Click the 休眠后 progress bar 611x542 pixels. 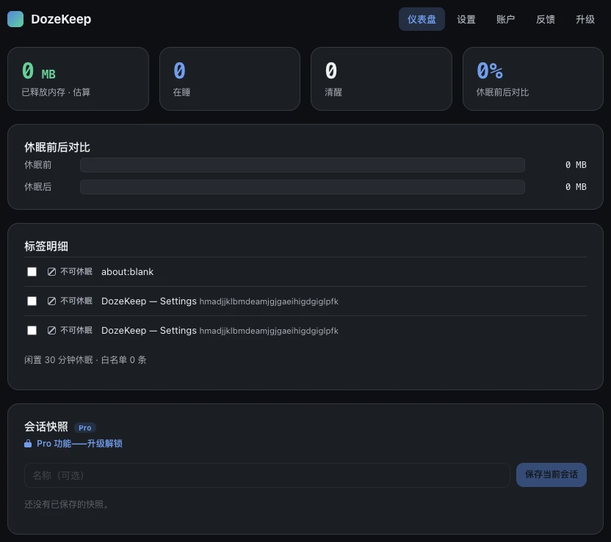[303, 187]
